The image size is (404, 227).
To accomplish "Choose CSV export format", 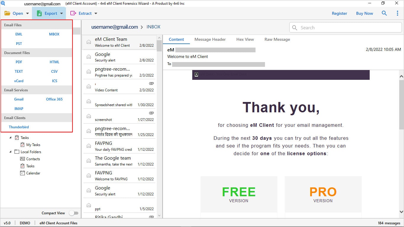I will click(54, 72).
